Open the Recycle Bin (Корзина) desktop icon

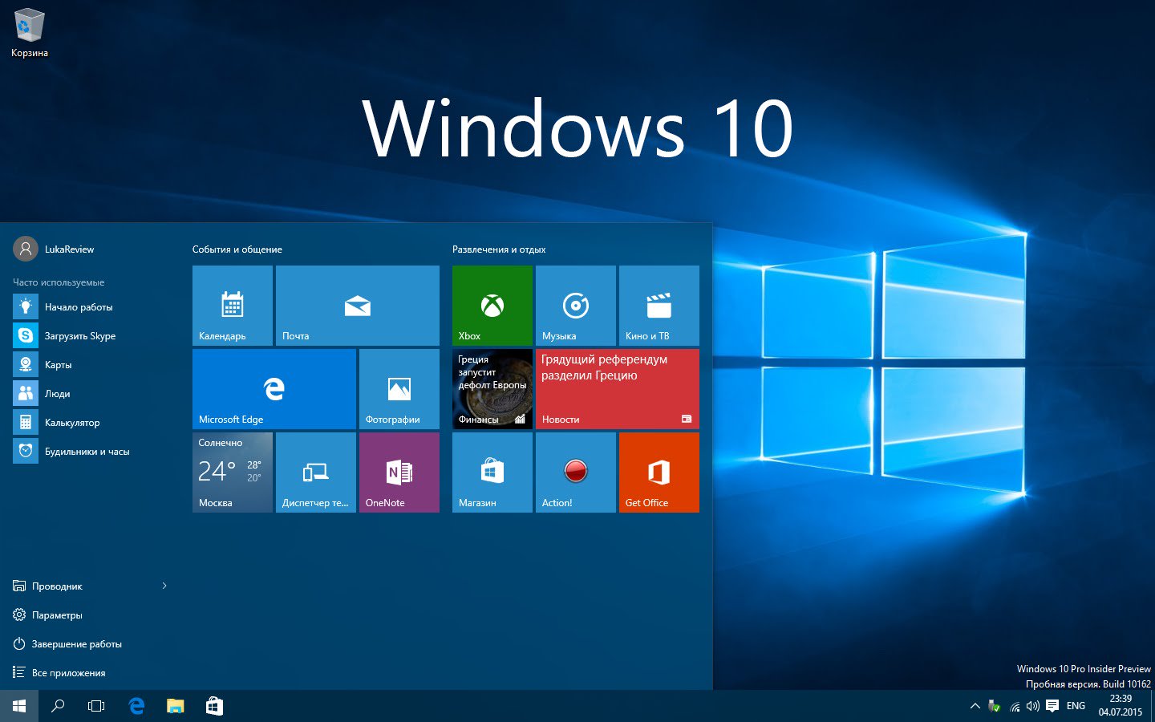click(x=30, y=33)
